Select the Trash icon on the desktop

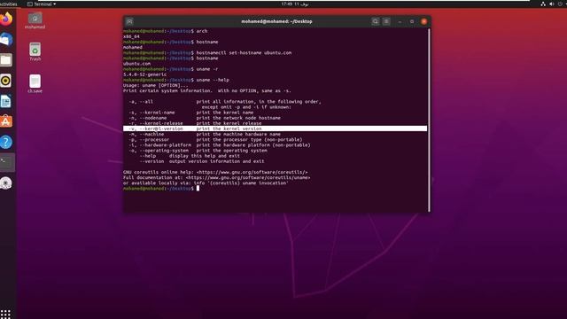pyautogui.click(x=35, y=51)
